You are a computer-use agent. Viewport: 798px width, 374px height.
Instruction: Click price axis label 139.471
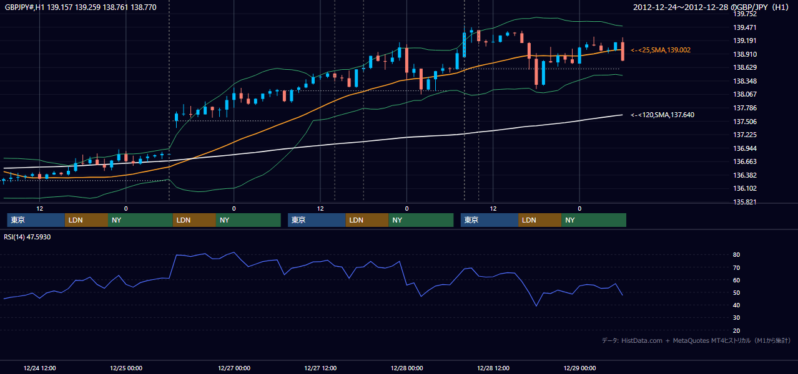[745, 27]
